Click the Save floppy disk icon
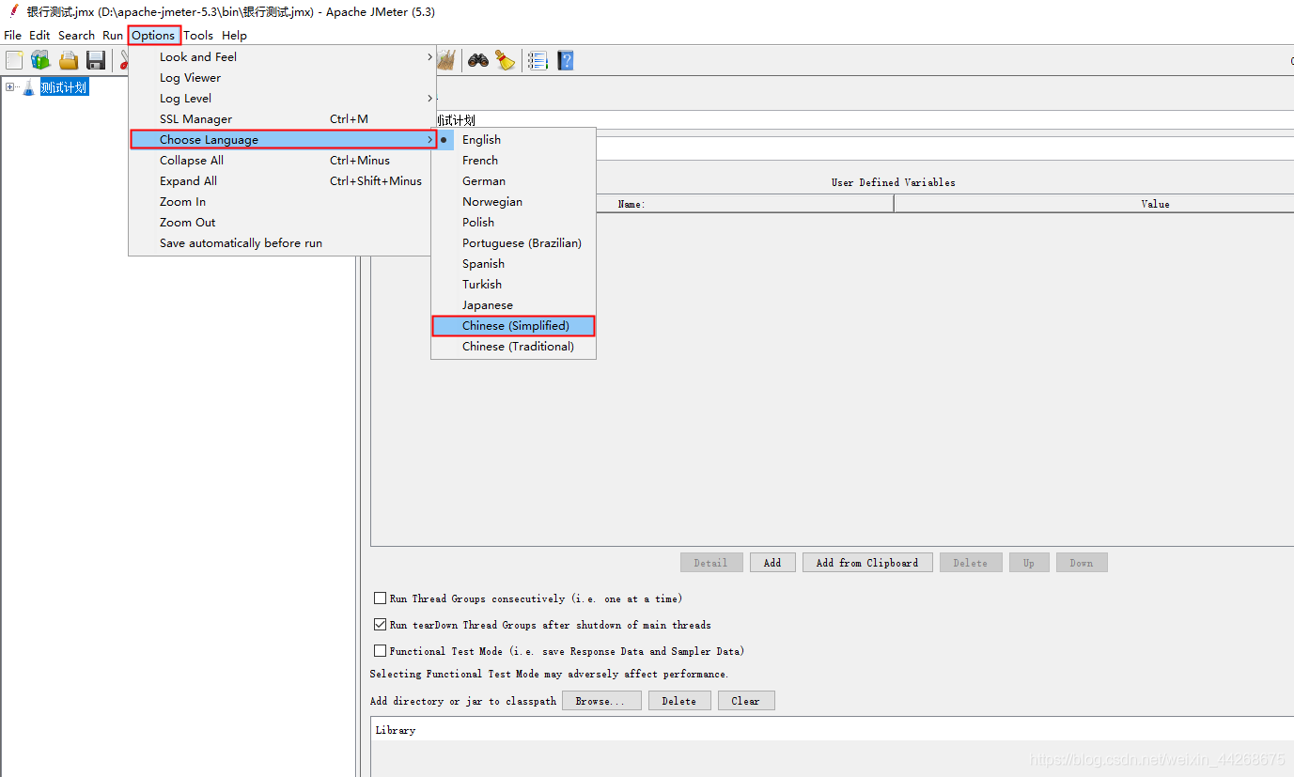This screenshot has height=777, width=1294. (x=96, y=60)
